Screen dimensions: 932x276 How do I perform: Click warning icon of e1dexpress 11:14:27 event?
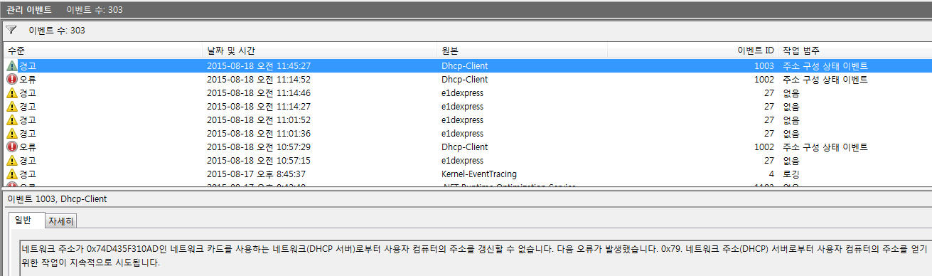click(11, 106)
